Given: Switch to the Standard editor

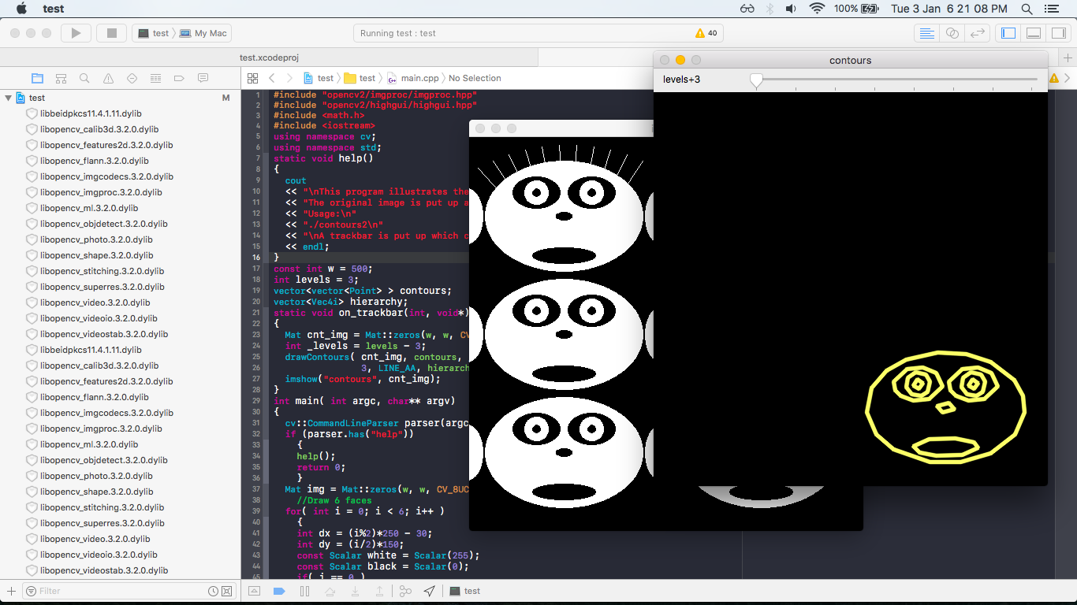Looking at the screenshot, I should point(926,33).
